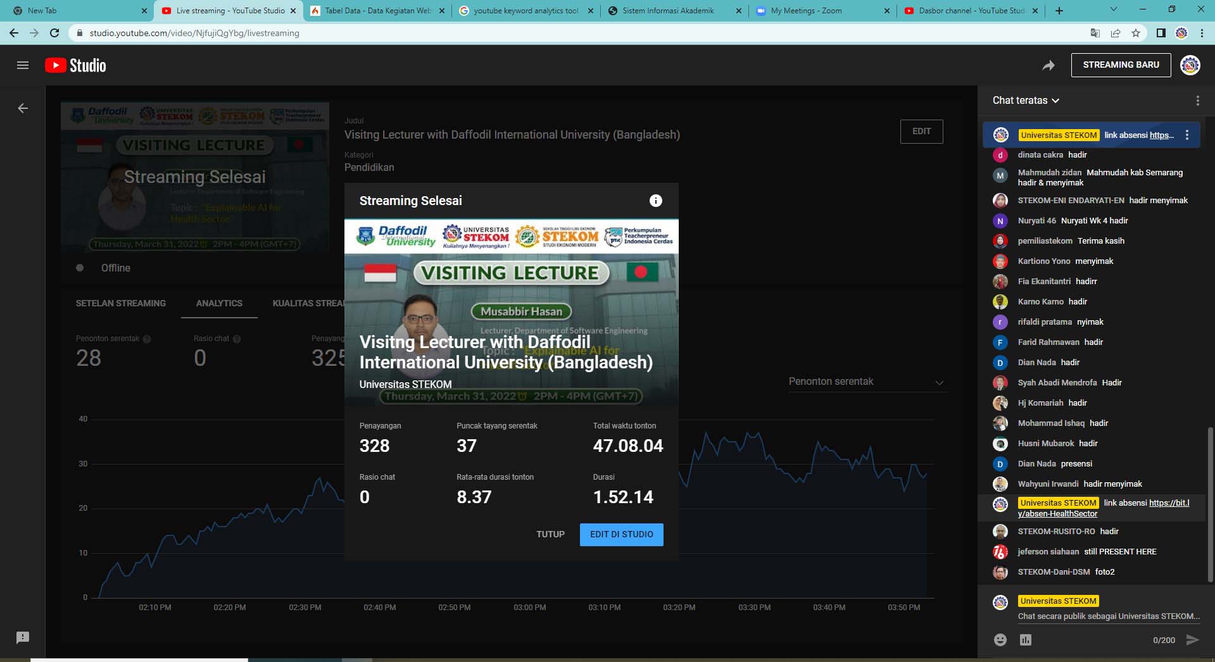Click the Penayangan value 328
The height and width of the screenshot is (662, 1215).
point(374,446)
